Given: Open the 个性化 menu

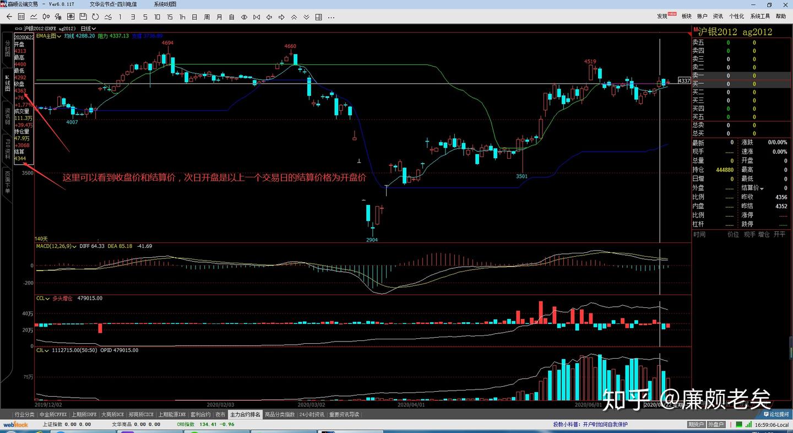Looking at the screenshot, I should click(x=736, y=17).
